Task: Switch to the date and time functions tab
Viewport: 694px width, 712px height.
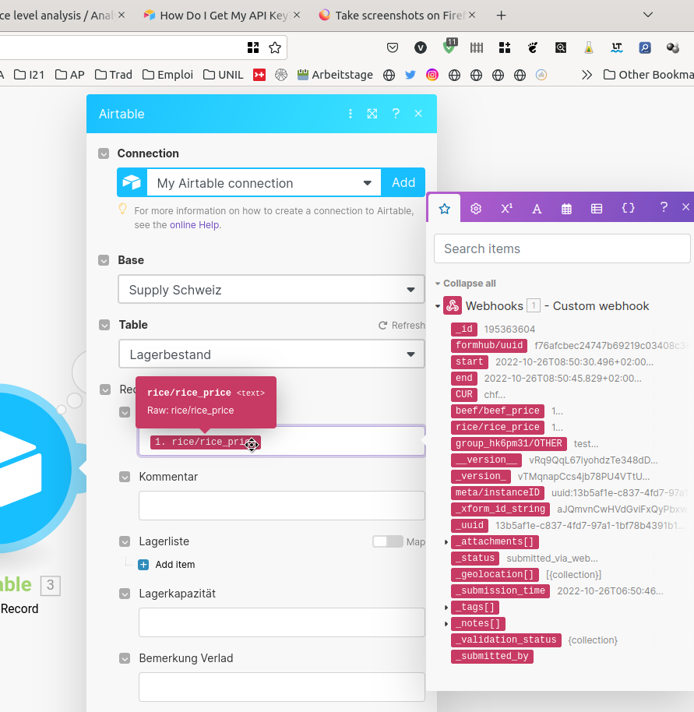Action: tap(566, 209)
